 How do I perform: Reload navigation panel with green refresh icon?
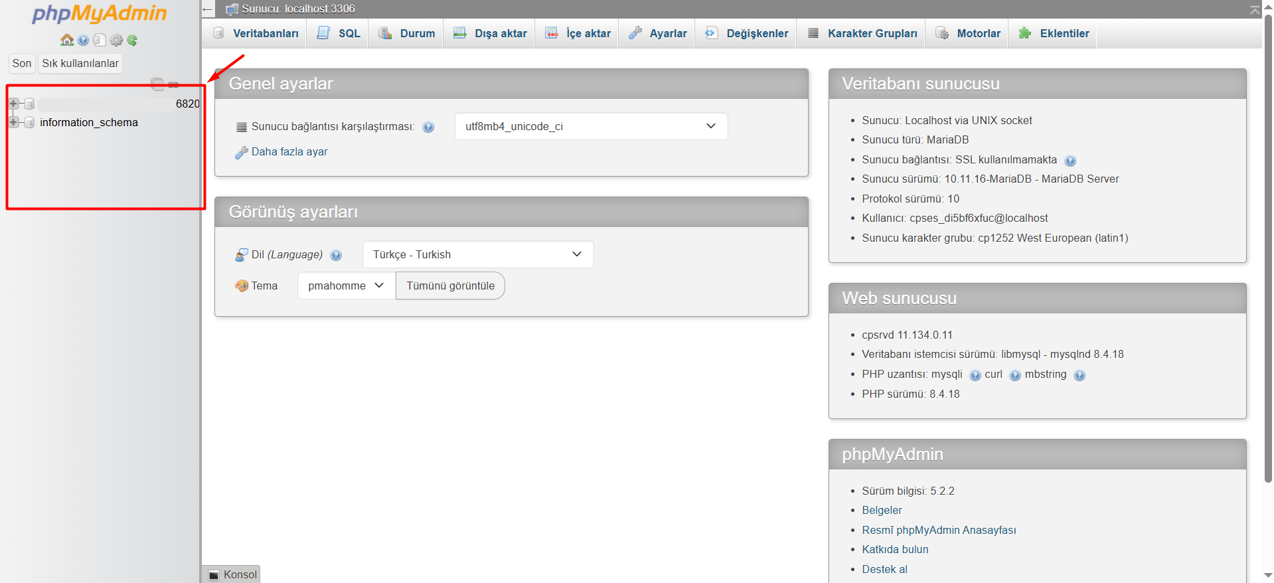coord(132,41)
